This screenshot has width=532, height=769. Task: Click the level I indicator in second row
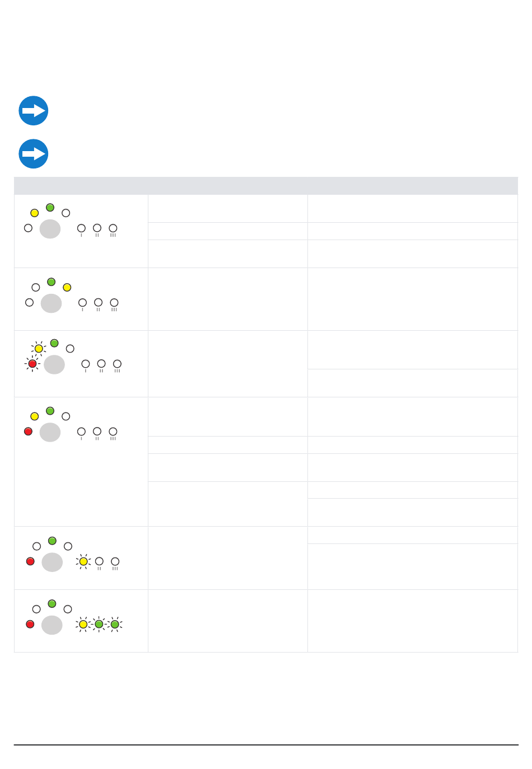tap(83, 304)
